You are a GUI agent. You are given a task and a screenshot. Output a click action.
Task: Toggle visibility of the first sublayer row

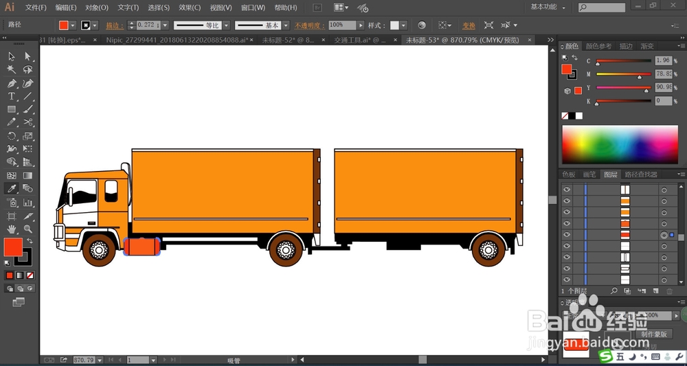pos(567,190)
